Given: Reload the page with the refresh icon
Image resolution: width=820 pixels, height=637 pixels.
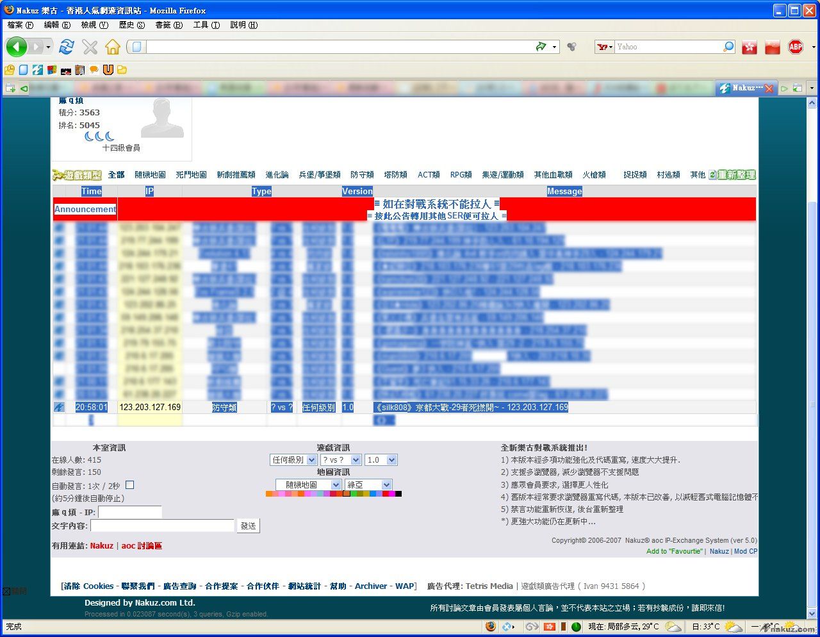Looking at the screenshot, I should tap(66, 47).
